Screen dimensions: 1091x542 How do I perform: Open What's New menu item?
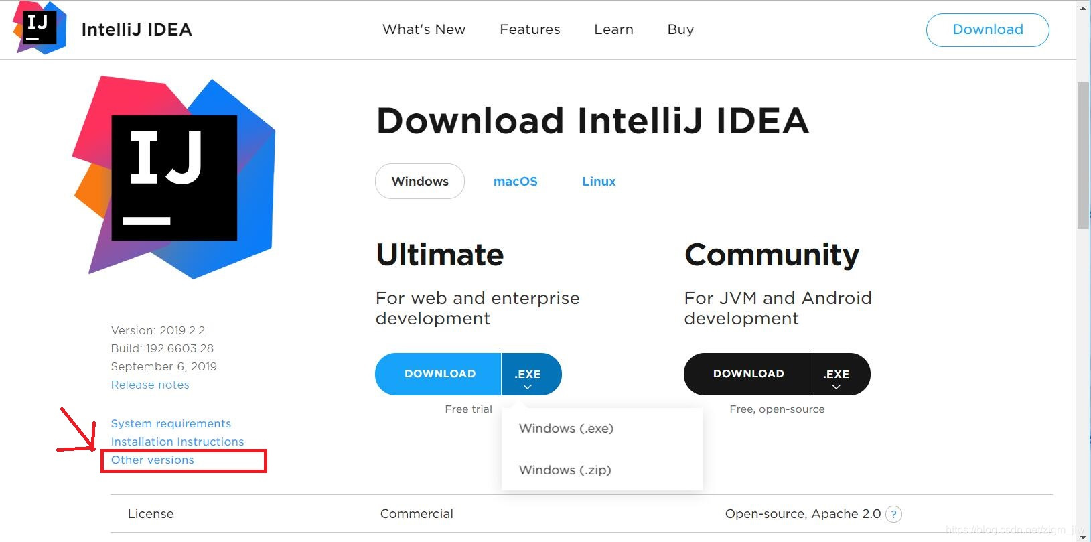coord(424,29)
